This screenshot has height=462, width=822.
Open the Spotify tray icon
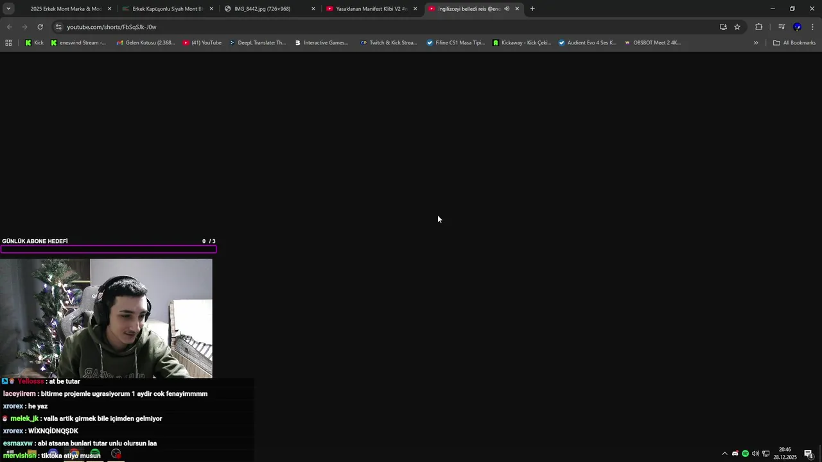(x=745, y=454)
